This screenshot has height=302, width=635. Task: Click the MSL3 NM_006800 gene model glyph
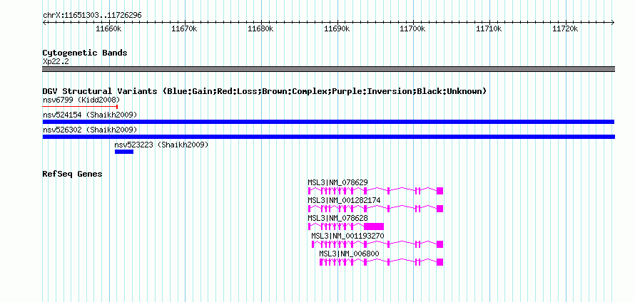[x=382, y=262]
